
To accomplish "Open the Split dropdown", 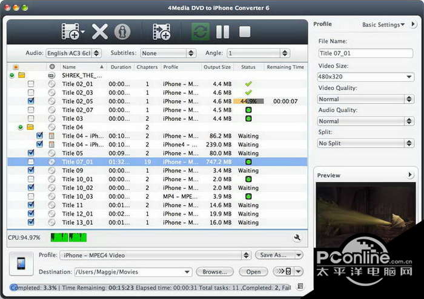I will 366,143.
